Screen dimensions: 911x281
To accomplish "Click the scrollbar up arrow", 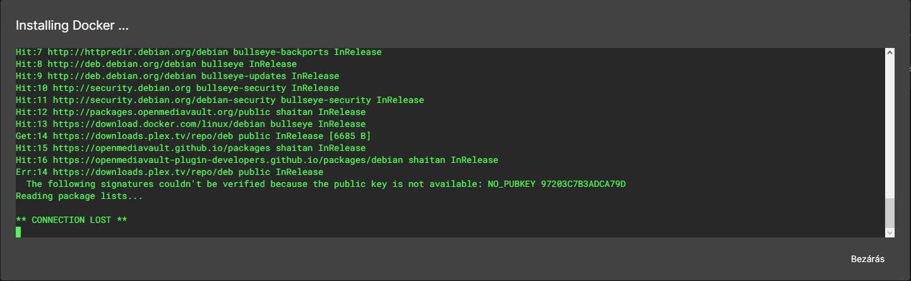I will pyautogui.click(x=890, y=53).
